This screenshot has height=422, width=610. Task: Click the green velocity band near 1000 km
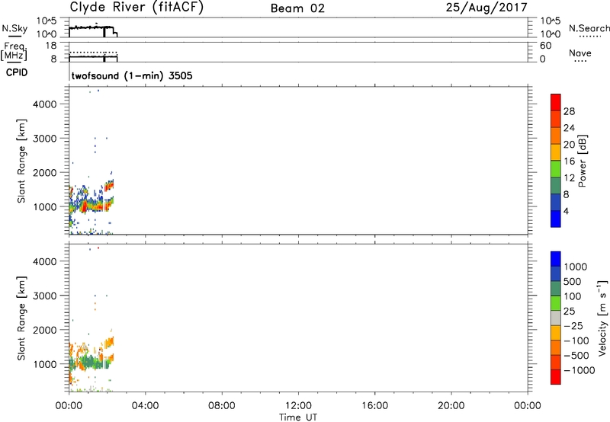tap(89, 363)
